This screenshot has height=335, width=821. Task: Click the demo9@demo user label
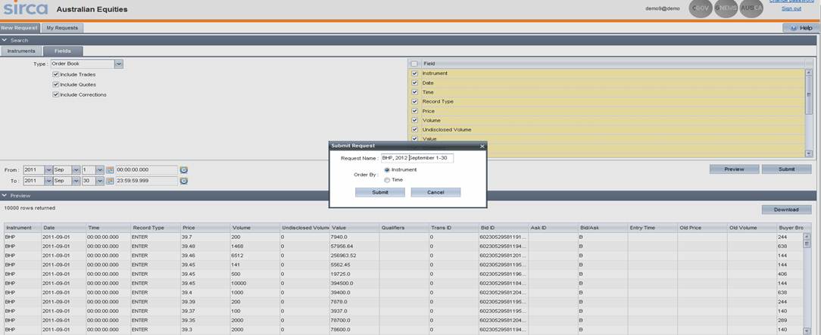coord(663,9)
